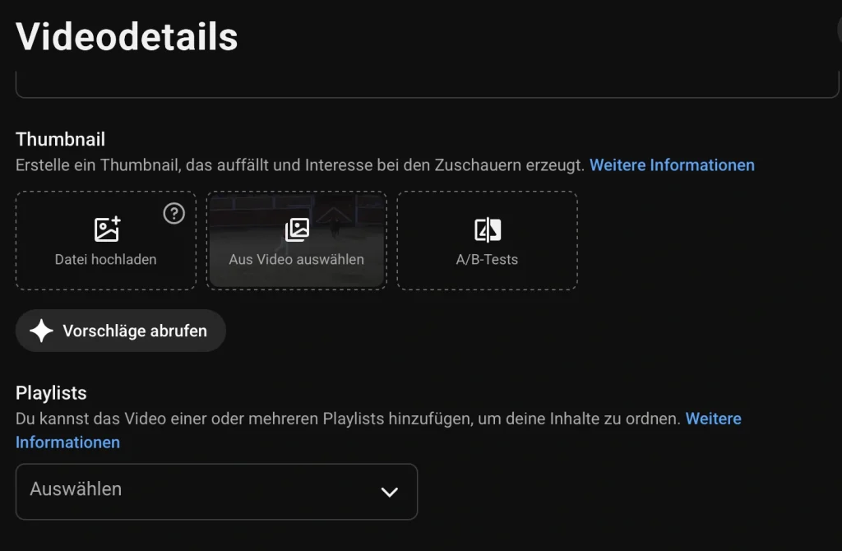Click the sparkle icon beside Vorschläge abrufen
The height and width of the screenshot is (551, 842).
pos(41,331)
